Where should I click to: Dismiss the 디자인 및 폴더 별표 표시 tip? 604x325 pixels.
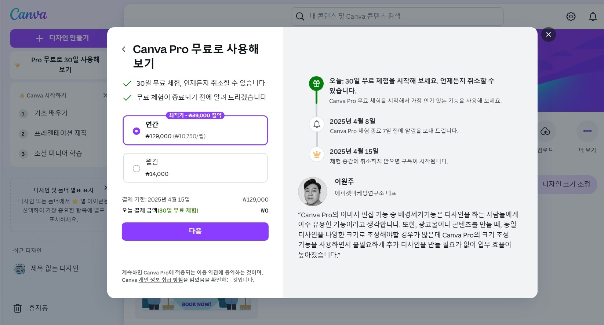(x=106, y=188)
